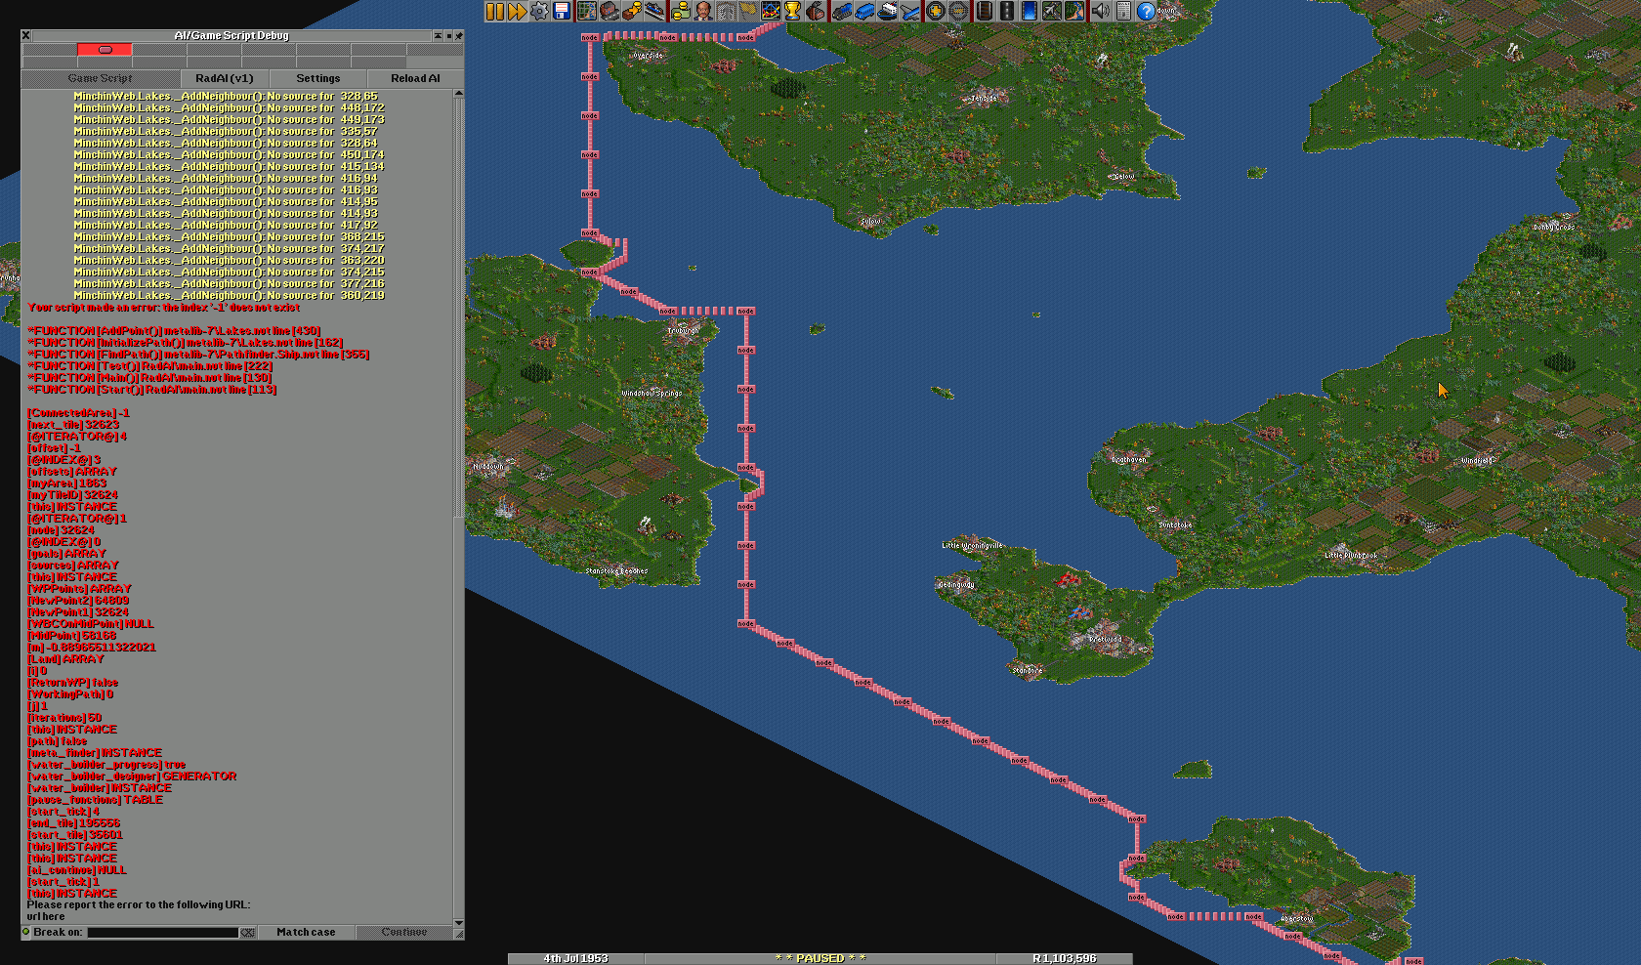Select the RadAI (v1) tab

tap(225, 78)
